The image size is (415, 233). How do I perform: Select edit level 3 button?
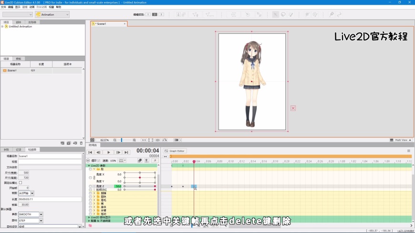coord(161,14)
